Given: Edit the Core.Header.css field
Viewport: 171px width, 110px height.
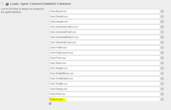Looking at the screenshot, I should (104, 22).
